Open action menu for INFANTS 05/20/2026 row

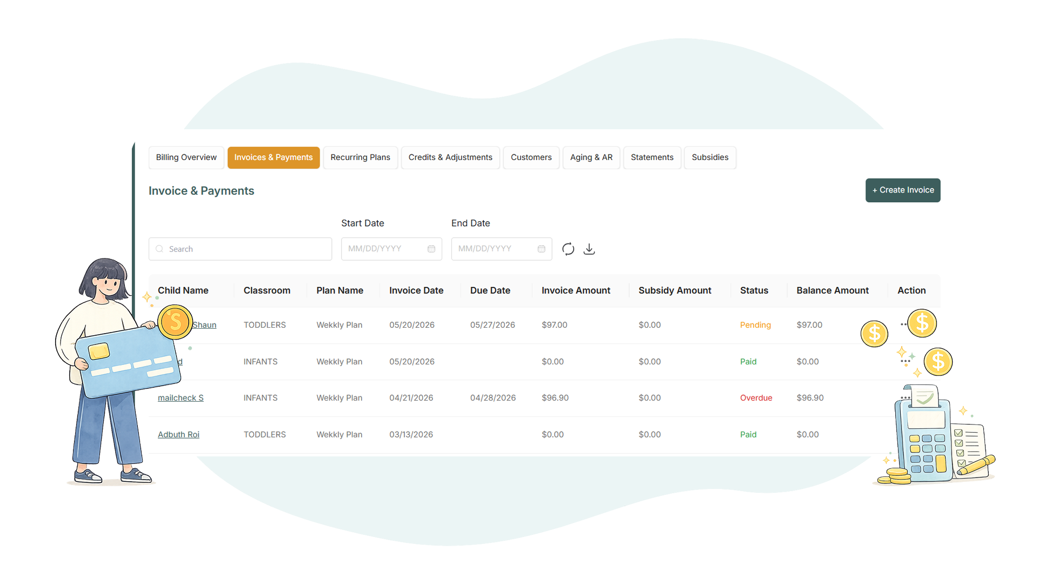pos(906,361)
